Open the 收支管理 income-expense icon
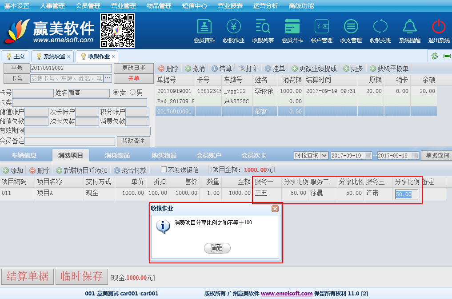This screenshot has width=452, height=299. tap(351, 27)
